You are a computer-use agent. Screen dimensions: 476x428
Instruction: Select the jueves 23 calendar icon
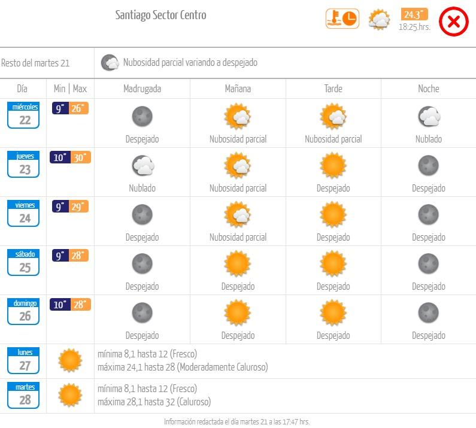[24, 165]
